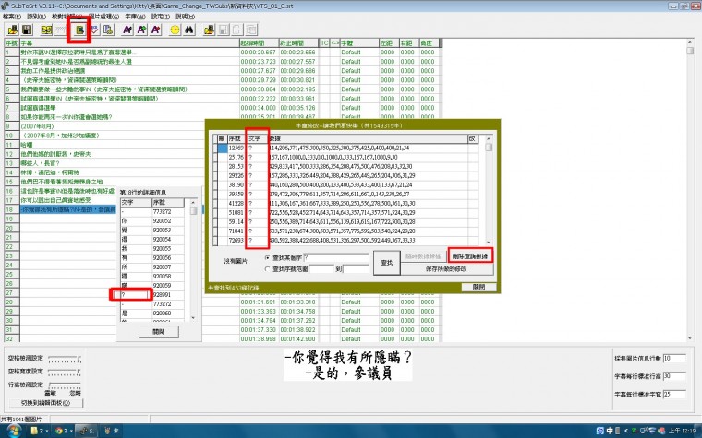Click the purple A icon with green arrow
The height and width of the screenshot is (438, 702).
[141, 30]
